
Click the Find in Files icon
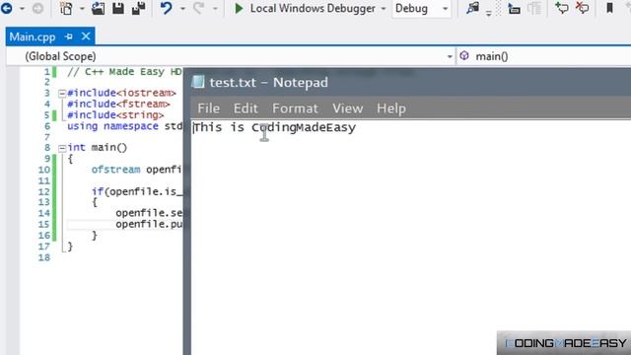pyautogui.click(x=473, y=8)
